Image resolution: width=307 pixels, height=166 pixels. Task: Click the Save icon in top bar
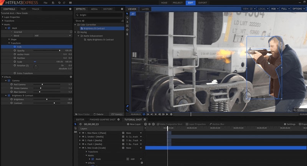(x=53, y=3)
